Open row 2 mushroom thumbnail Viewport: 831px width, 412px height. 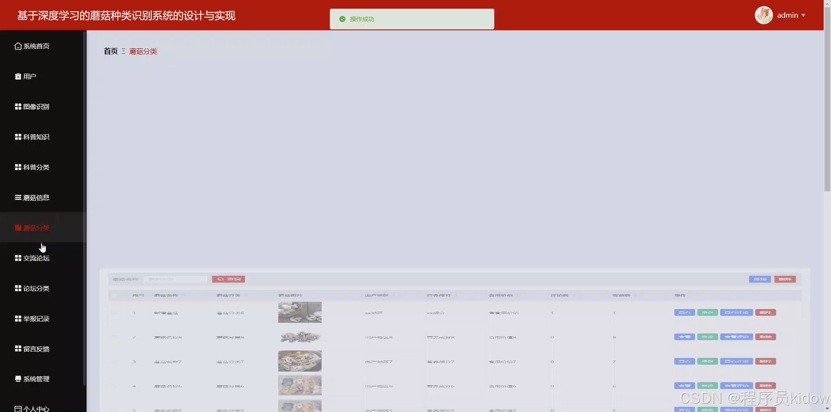300,337
